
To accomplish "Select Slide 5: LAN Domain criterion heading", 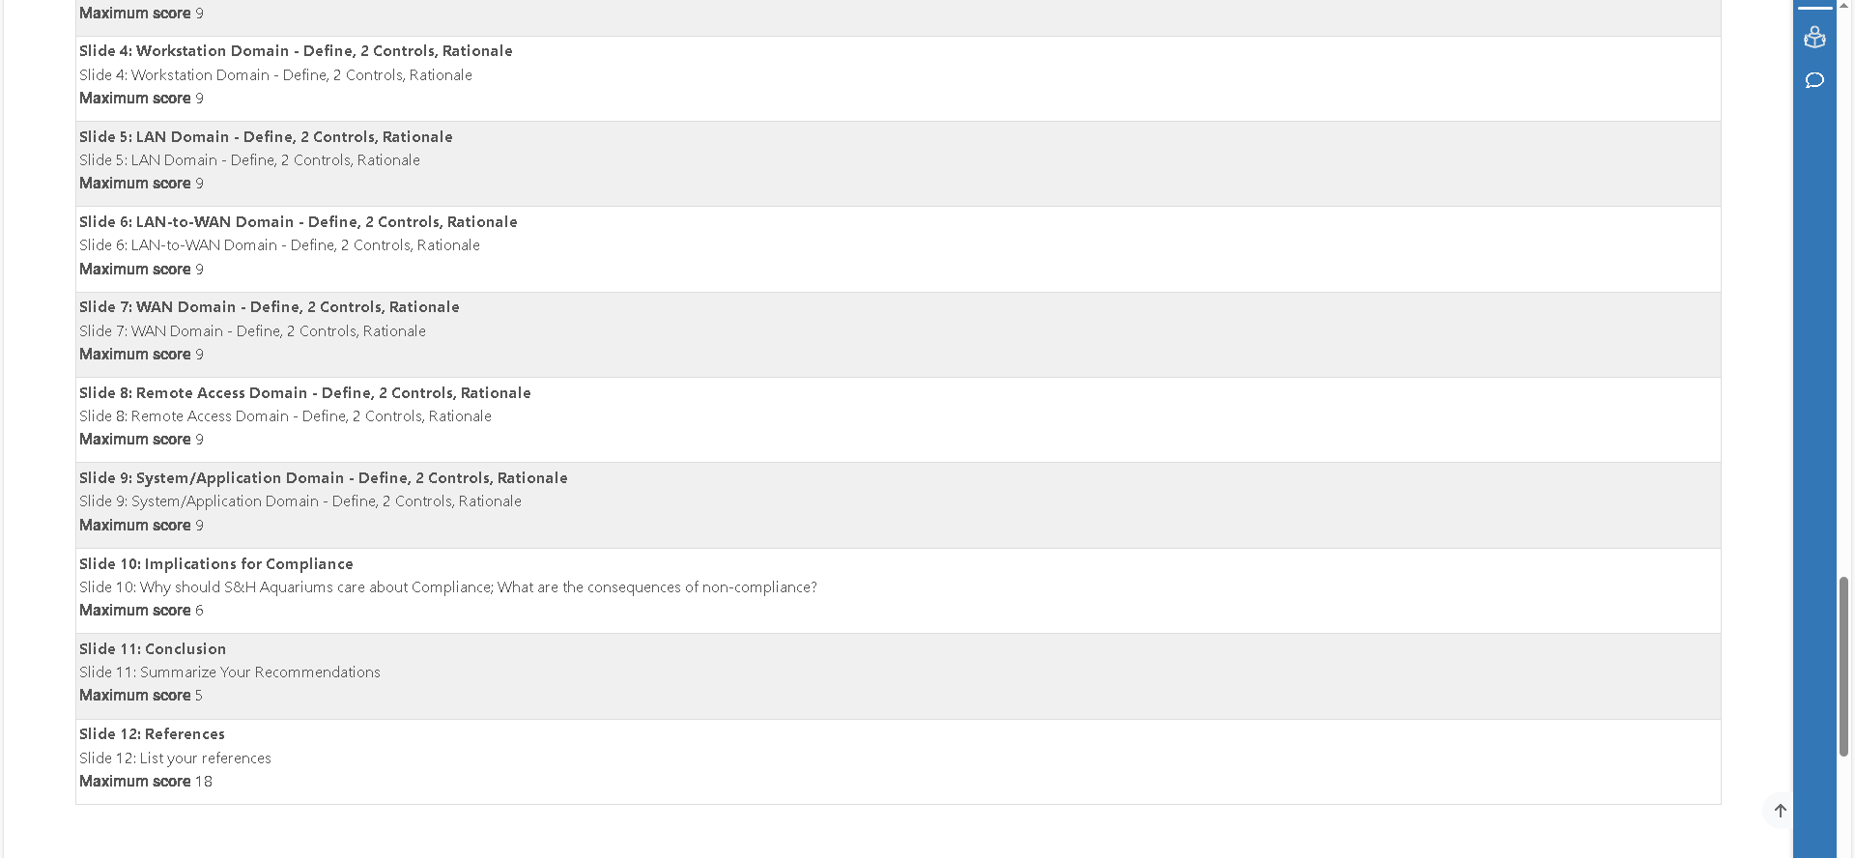I will (266, 137).
